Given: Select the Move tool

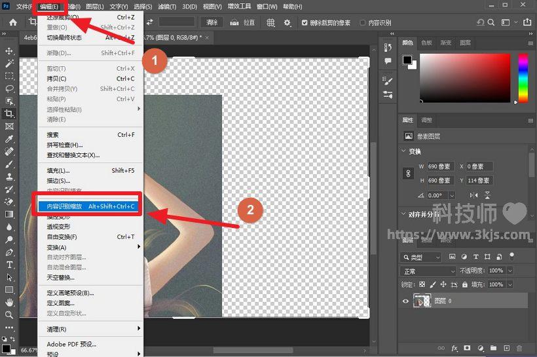Looking at the screenshot, I should click(x=9, y=51).
